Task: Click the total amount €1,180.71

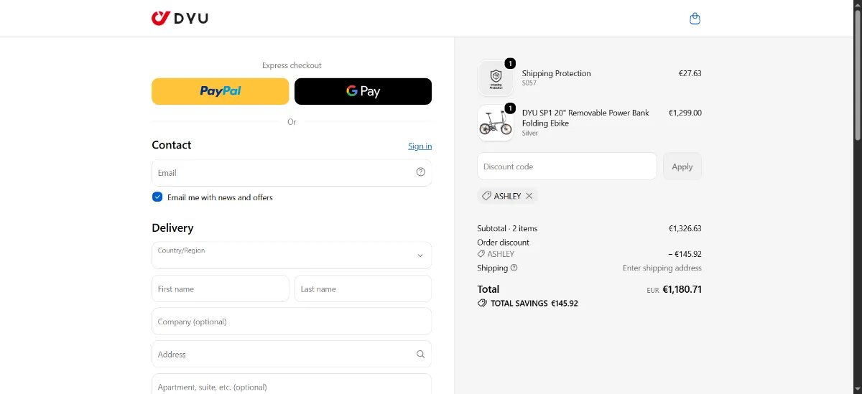Action: (682, 290)
